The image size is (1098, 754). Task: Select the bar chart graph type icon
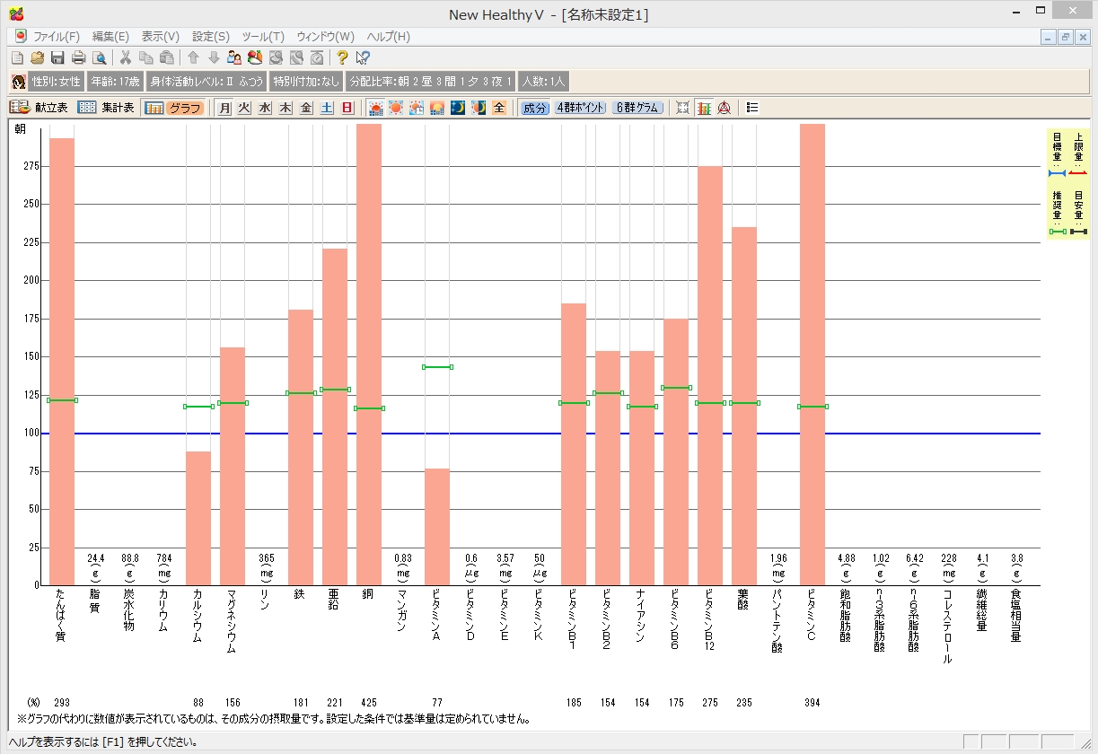click(704, 108)
